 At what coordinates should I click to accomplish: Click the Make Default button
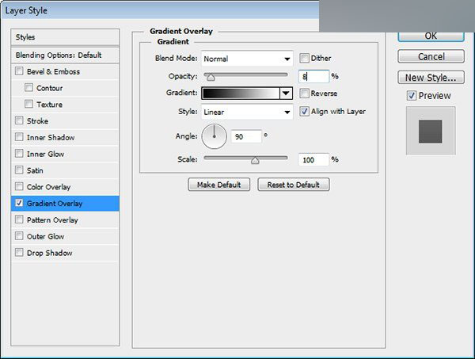pyautogui.click(x=219, y=185)
